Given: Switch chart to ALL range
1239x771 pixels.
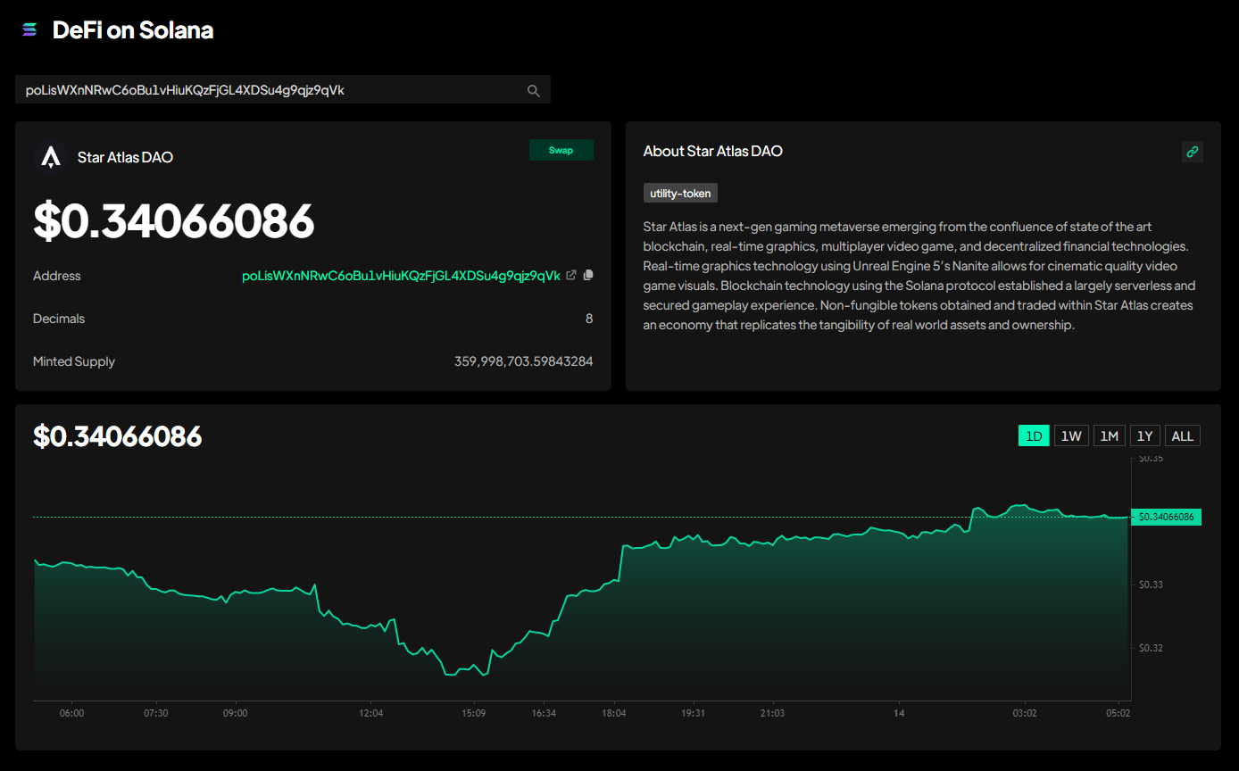Looking at the screenshot, I should (1182, 435).
